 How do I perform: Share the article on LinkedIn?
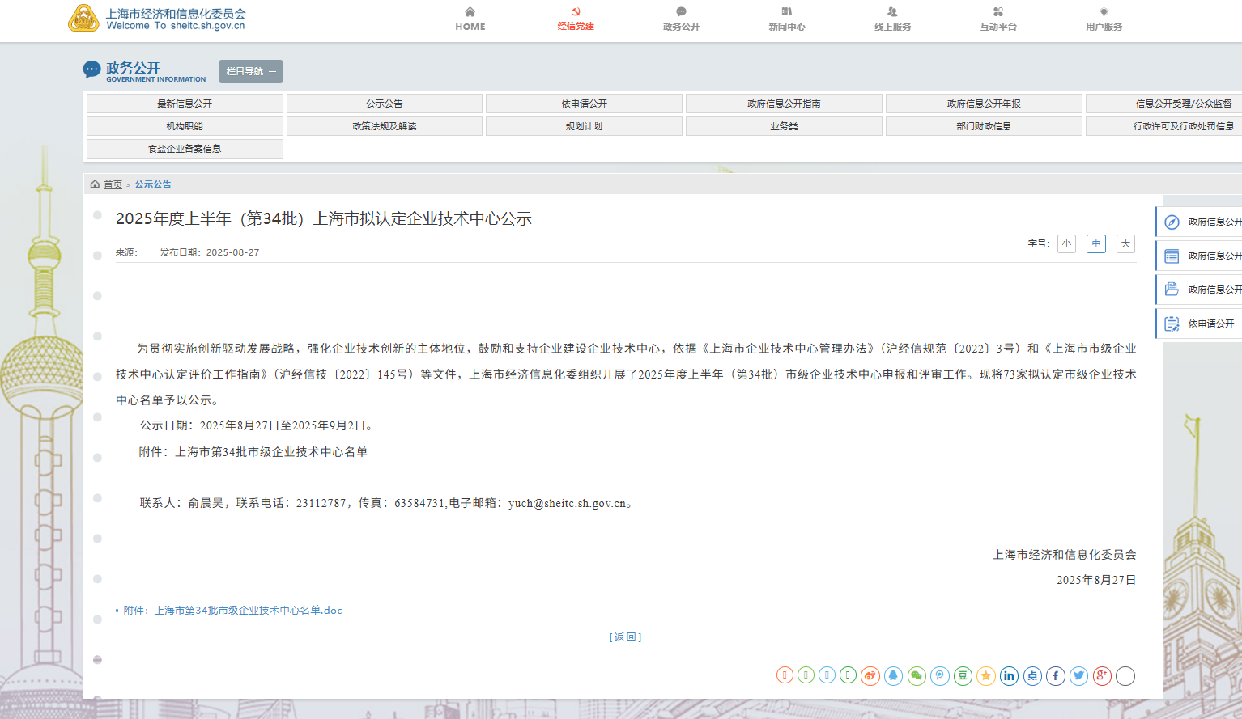tap(1009, 676)
